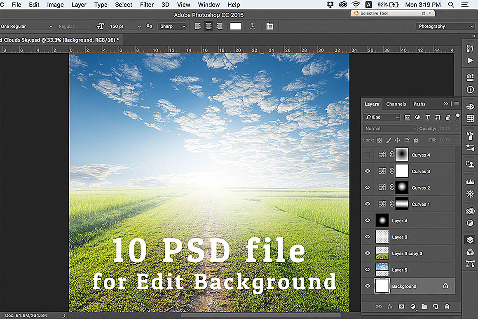Center text with the center align icon
478x319 pixels.
pyautogui.click(x=209, y=26)
